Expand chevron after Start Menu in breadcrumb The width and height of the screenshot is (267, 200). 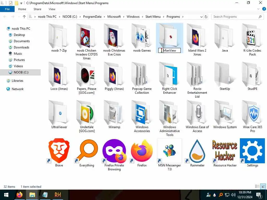point(163,17)
